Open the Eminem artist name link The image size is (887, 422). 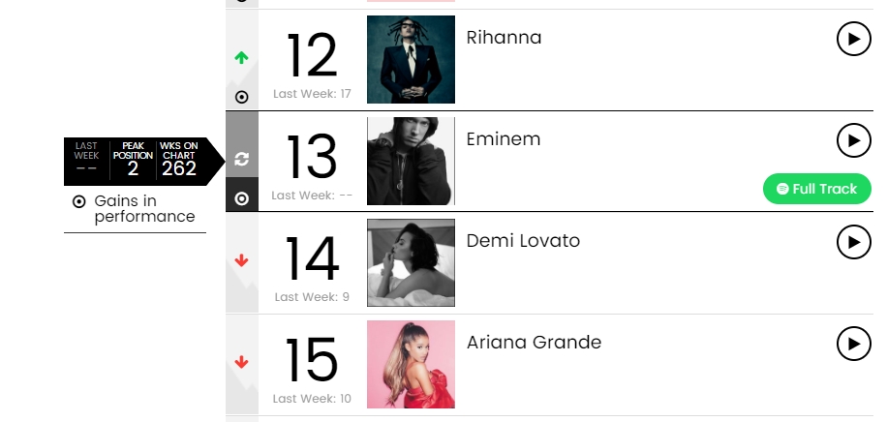(504, 139)
